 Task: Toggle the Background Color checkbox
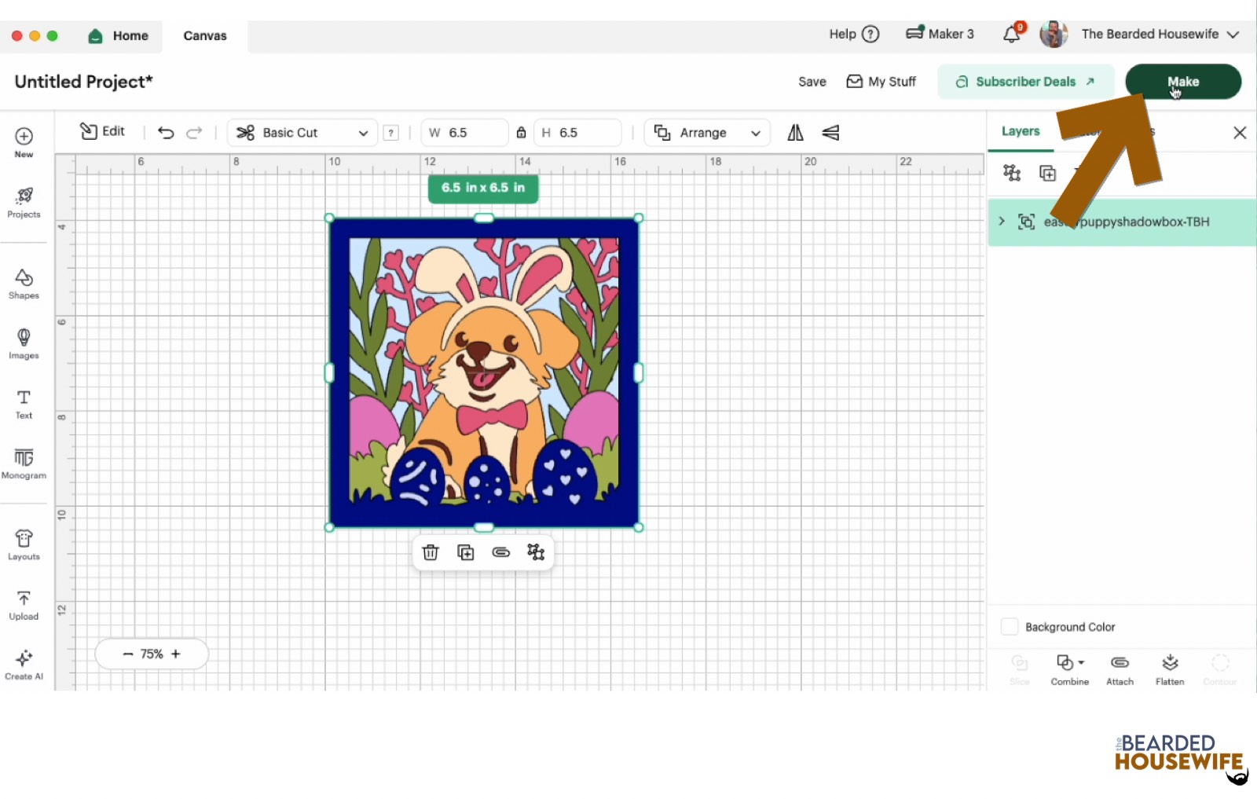(x=1010, y=627)
